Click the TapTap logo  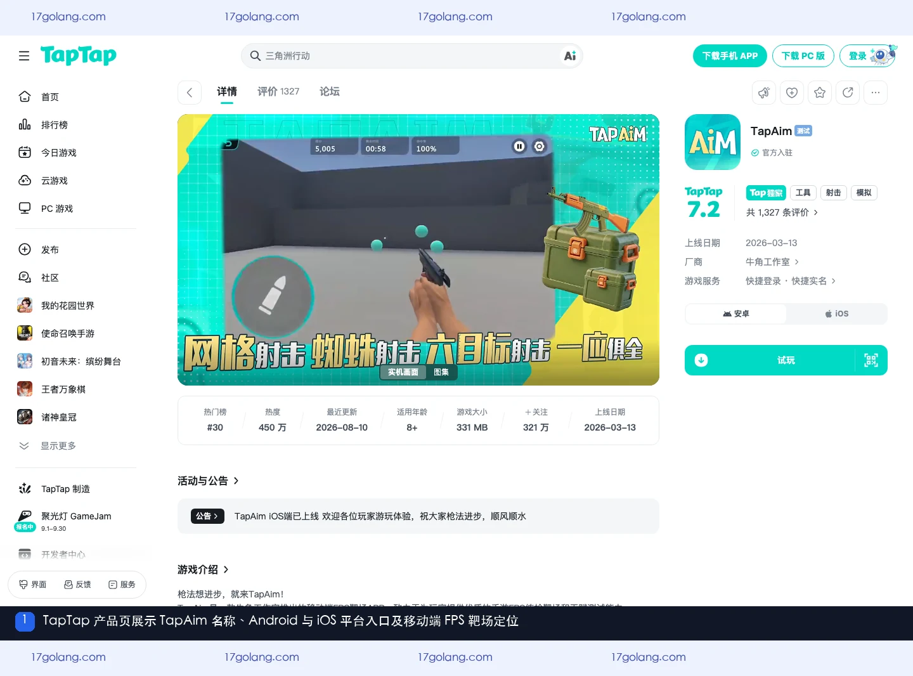(79, 55)
